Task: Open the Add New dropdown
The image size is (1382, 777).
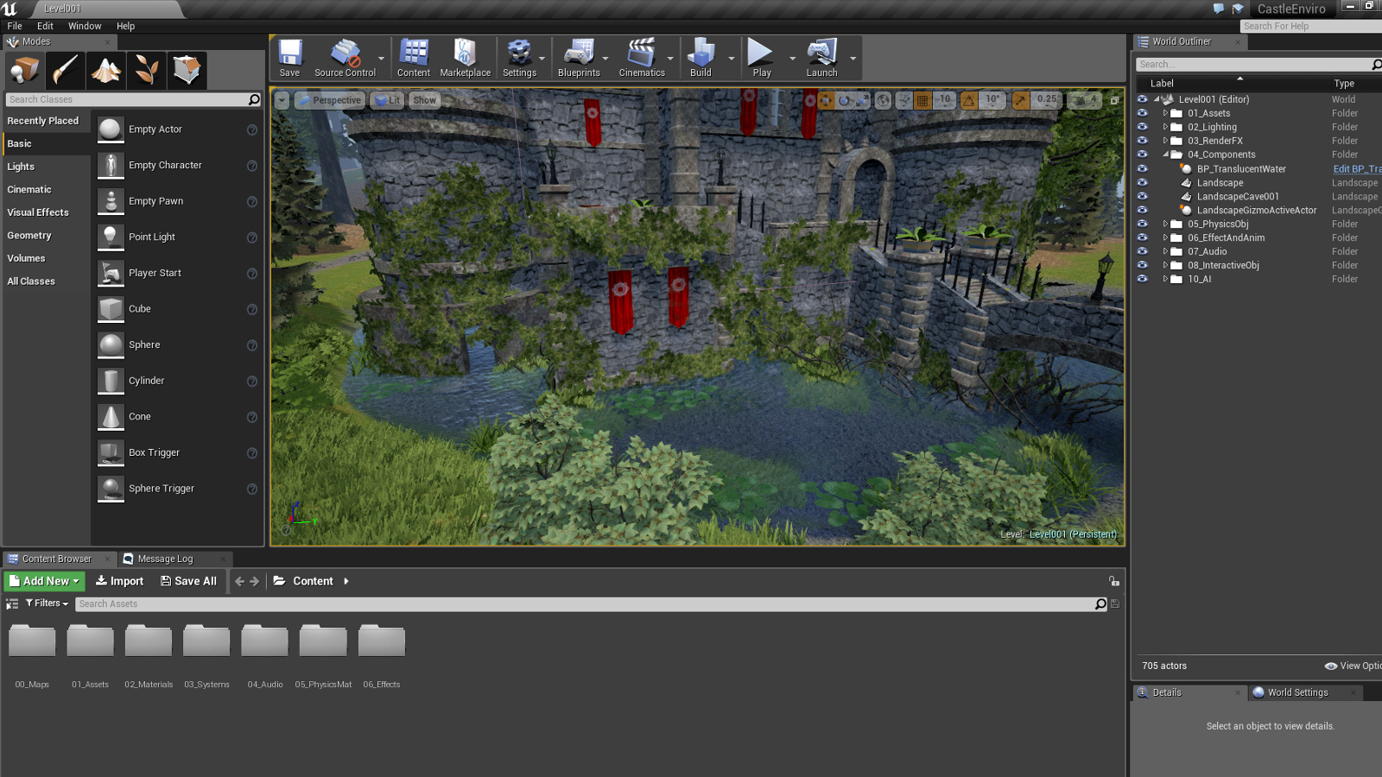Action: (45, 581)
